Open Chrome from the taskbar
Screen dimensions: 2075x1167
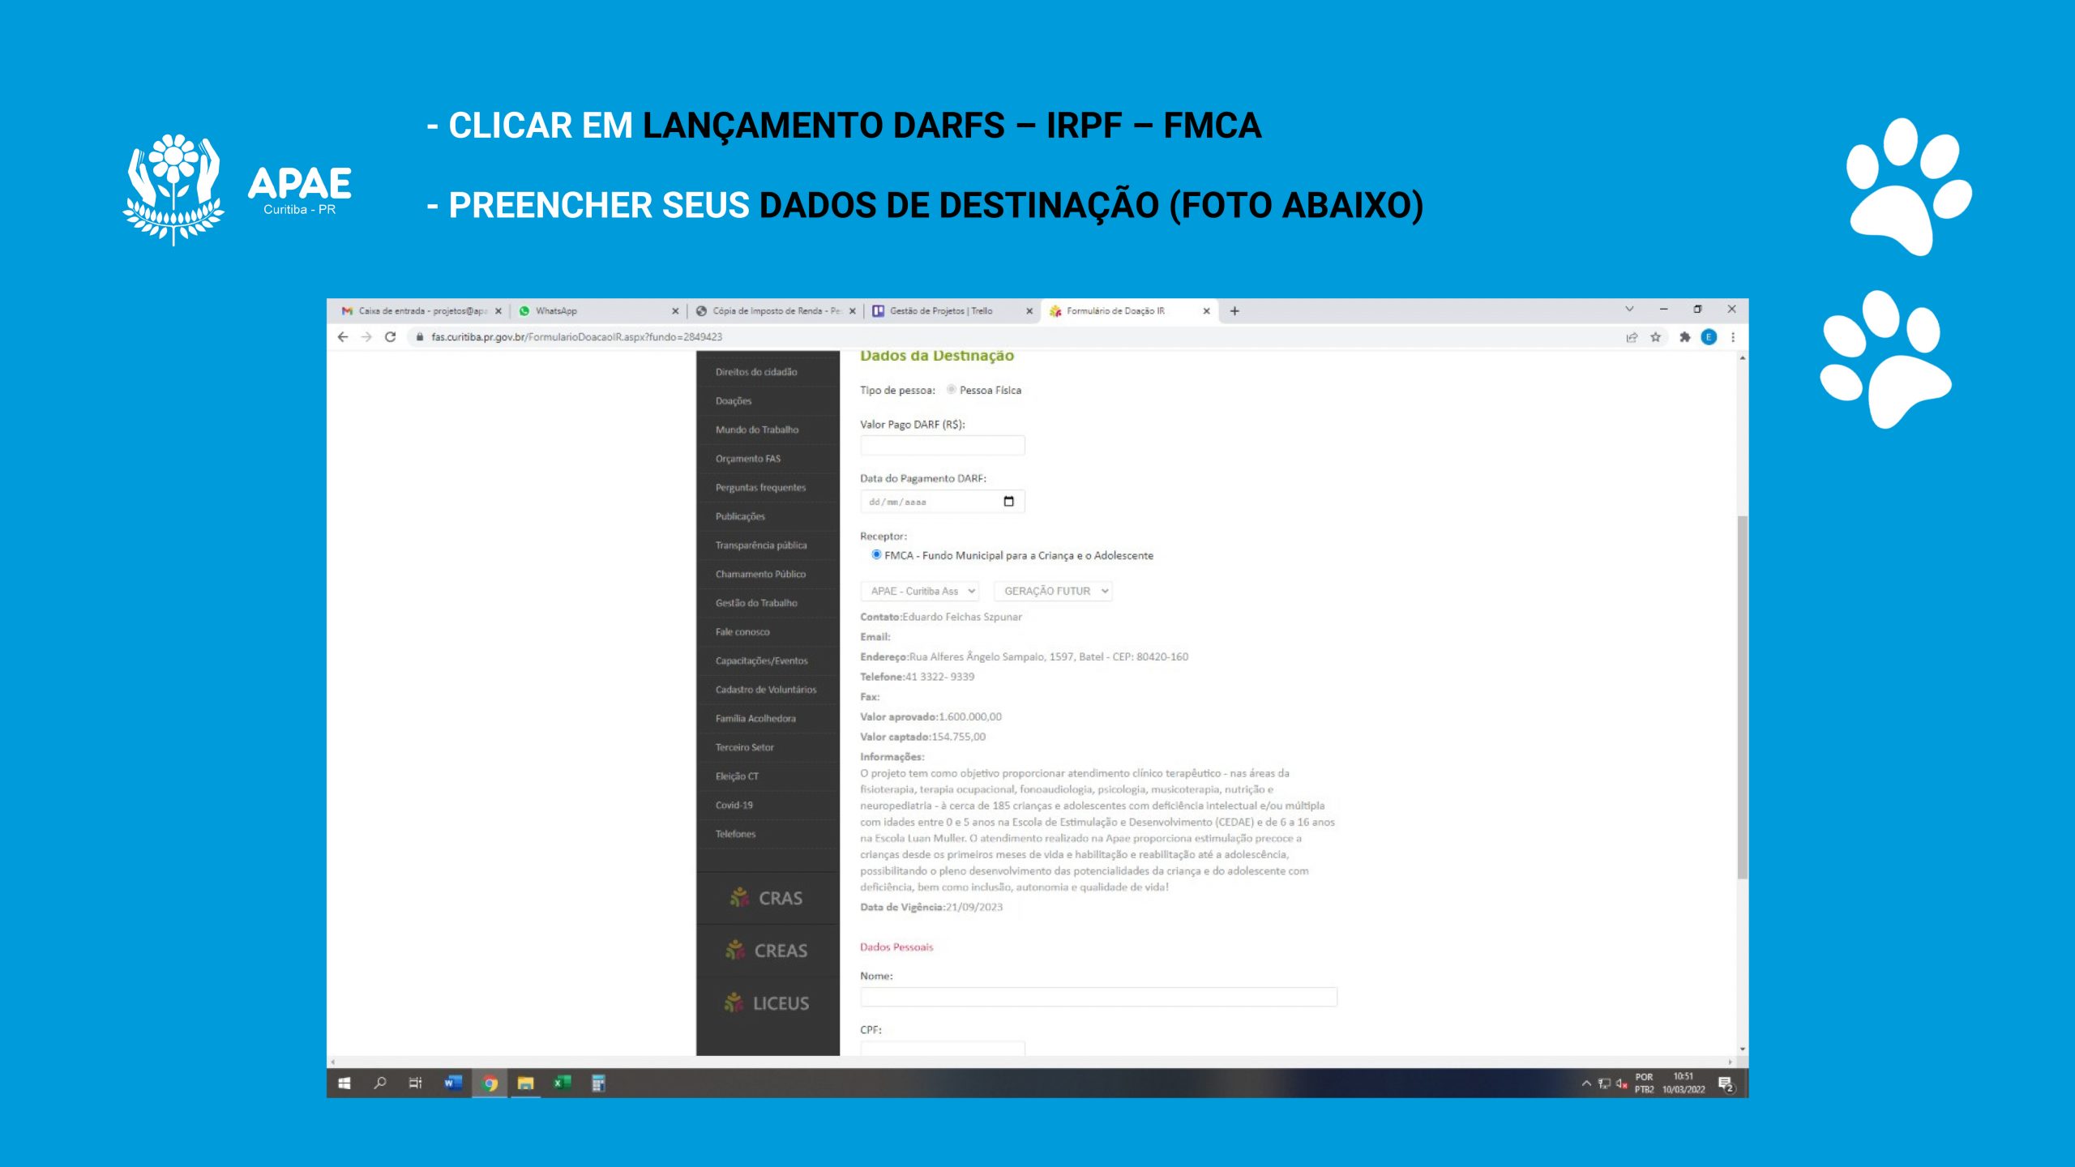tap(490, 1084)
